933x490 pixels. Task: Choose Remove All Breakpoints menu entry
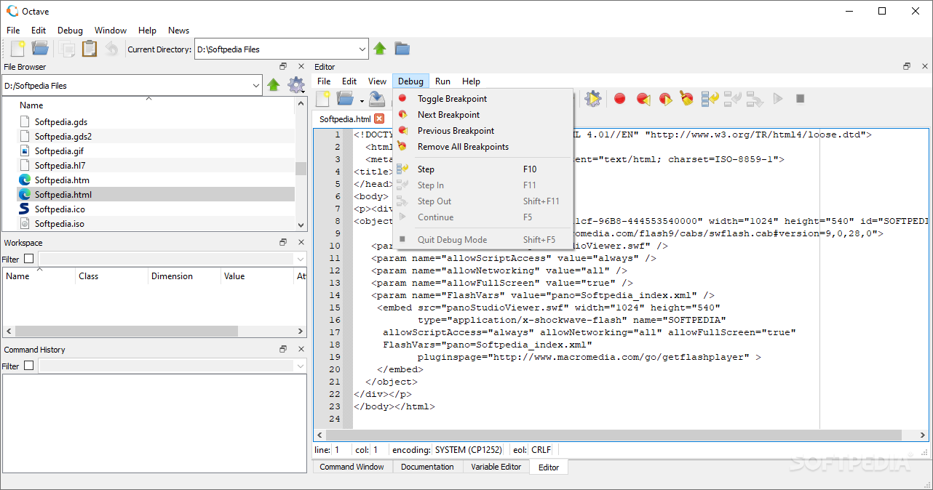[x=483, y=147]
